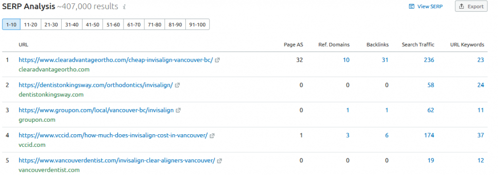This screenshot has height=175, width=498.
Task: Click external link icon beside vccid URL
Action: pyautogui.click(x=212, y=135)
